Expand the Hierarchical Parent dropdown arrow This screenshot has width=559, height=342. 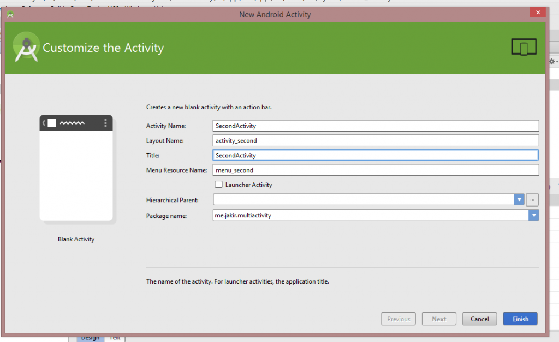pos(519,200)
